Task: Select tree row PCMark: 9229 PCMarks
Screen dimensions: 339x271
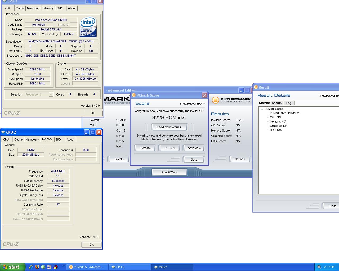Action: 284,113
